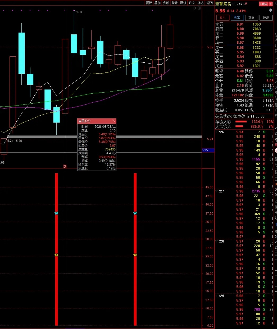Screen dimensions: 277x329
Task: Add the stock via the +自选 button
Action: (264, 4)
